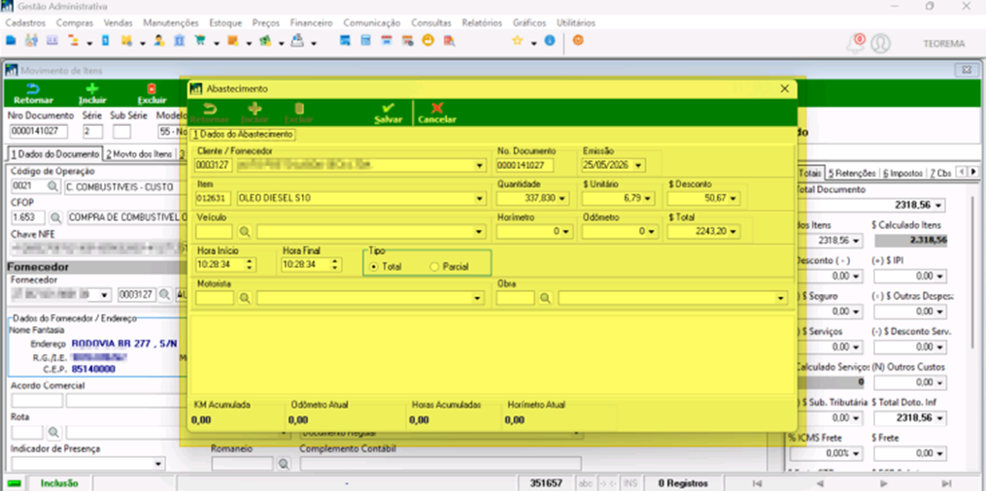Open the calculator icon in main toolbar
986x491 pixels.
[365, 41]
